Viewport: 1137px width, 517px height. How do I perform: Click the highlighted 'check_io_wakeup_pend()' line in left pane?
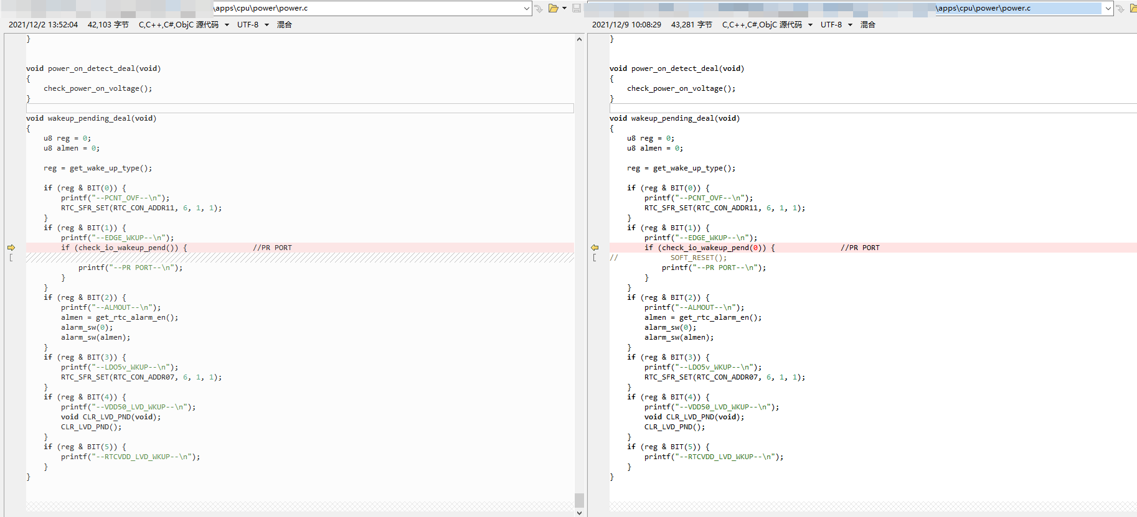coord(300,248)
